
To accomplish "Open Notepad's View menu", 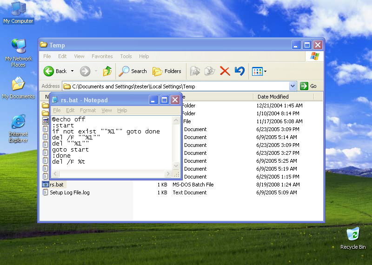I will [x=107, y=110].
